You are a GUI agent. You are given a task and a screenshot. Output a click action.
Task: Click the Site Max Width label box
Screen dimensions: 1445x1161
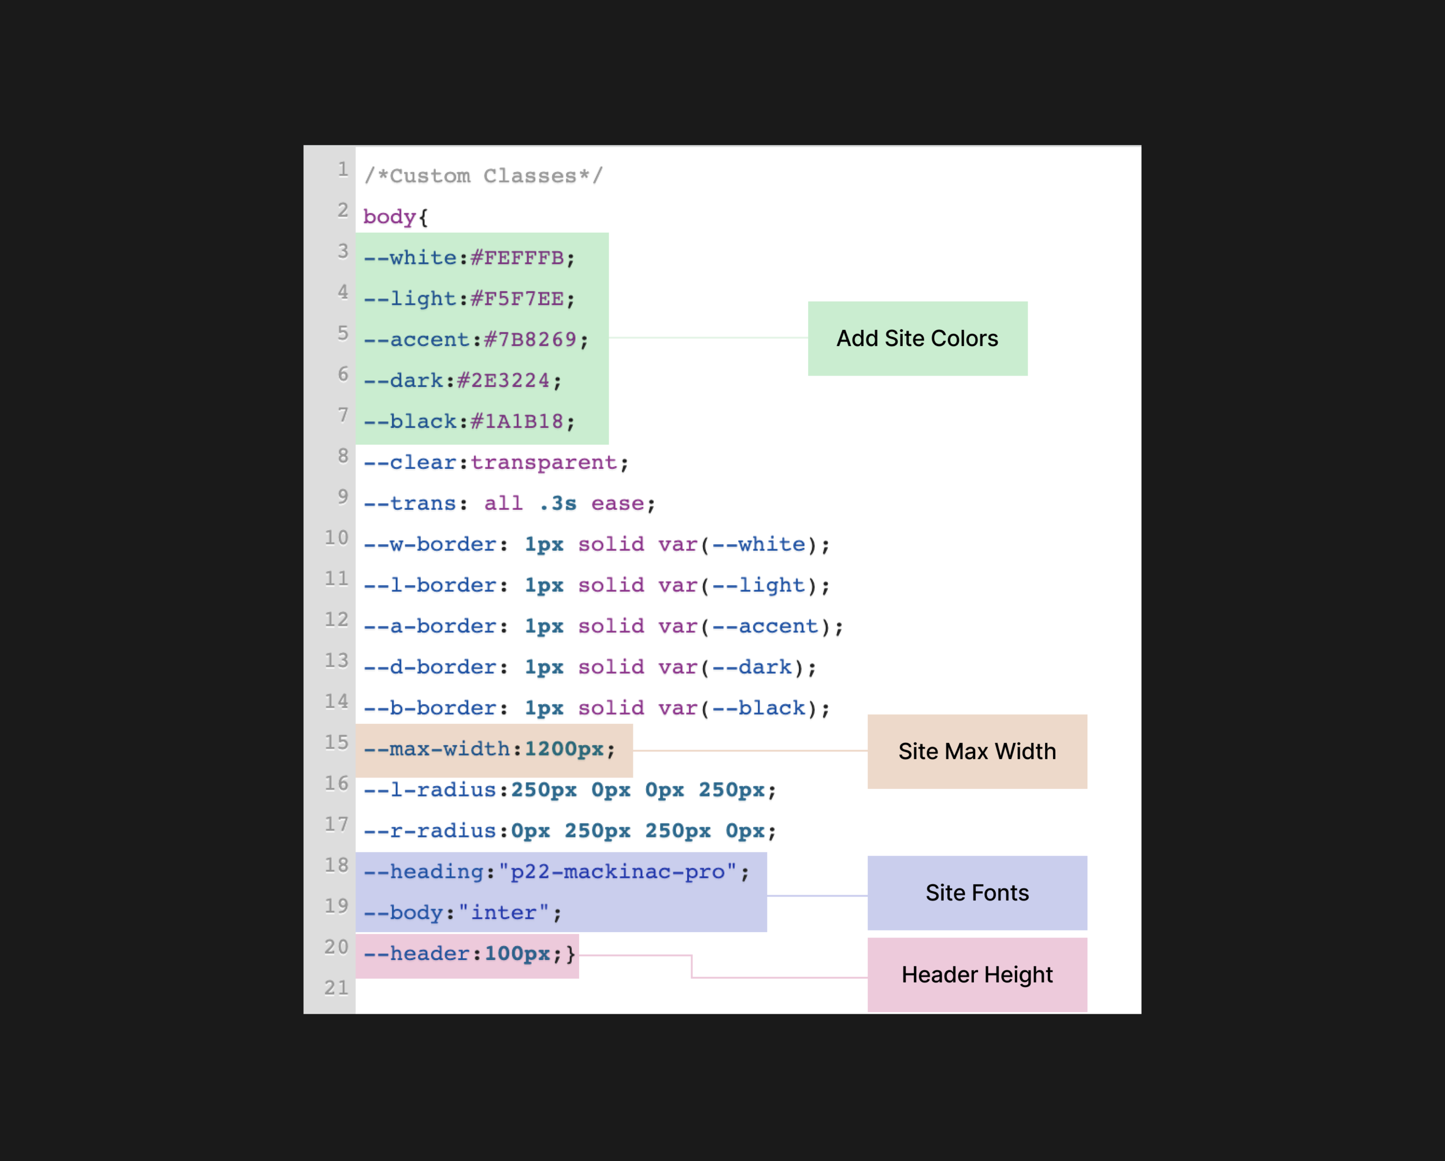click(976, 751)
